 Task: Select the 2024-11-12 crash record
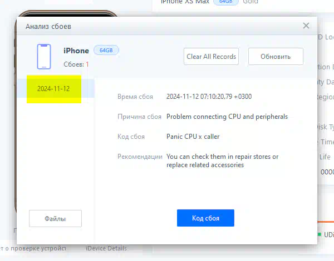[x=56, y=89]
